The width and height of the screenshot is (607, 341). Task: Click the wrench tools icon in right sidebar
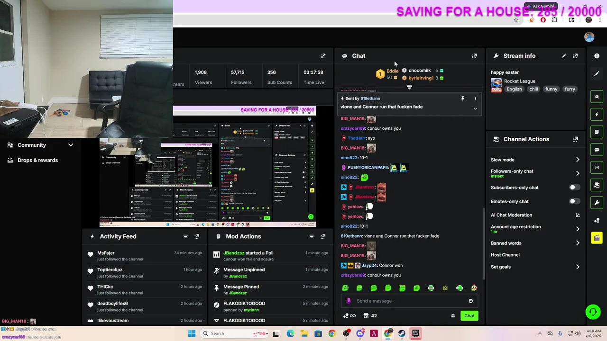[597, 203]
